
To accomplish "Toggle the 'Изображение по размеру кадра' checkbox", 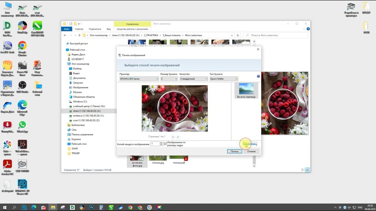I will pyautogui.click(x=165, y=144).
